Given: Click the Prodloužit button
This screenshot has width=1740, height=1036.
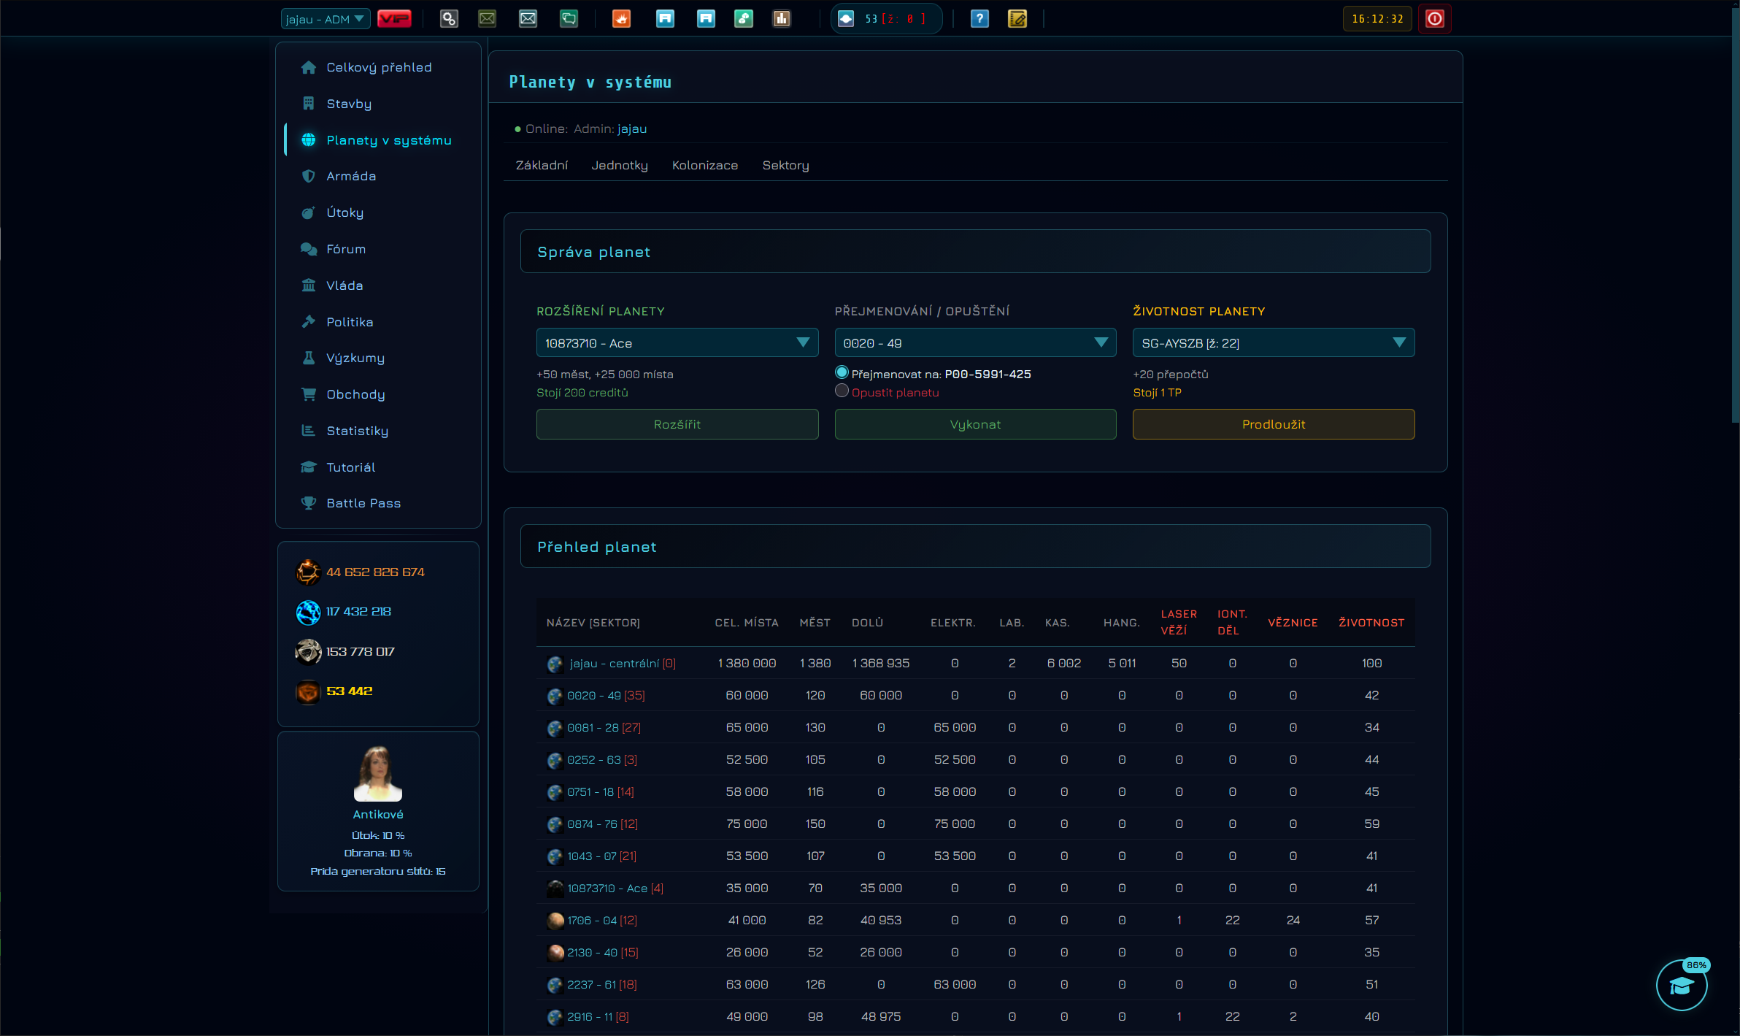Looking at the screenshot, I should pyautogui.click(x=1274, y=424).
